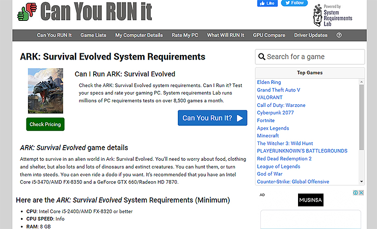
Task: Click the 'ARK: Survival Evolved game details' heading
Action: point(74,148)
